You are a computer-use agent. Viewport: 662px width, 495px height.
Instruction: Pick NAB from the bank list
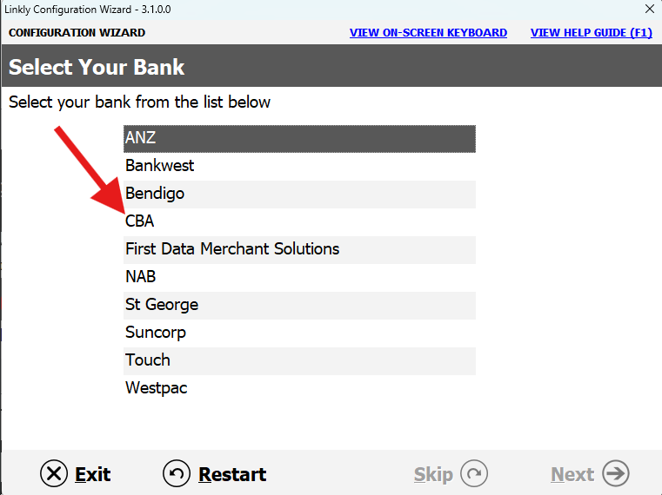(299, 277)
